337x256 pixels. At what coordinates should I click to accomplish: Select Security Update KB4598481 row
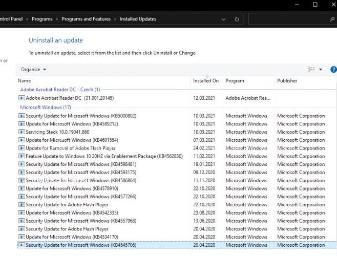coord(177,164)
